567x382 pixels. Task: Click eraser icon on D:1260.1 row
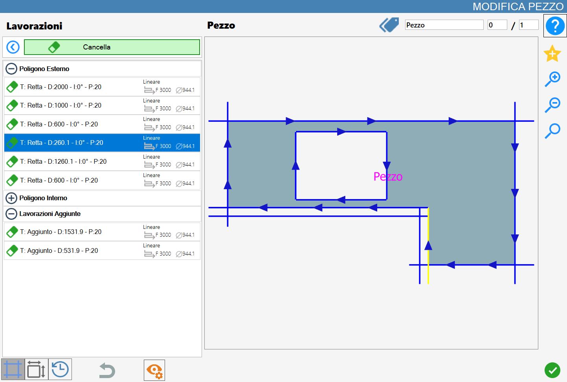[x=12, y=162]
